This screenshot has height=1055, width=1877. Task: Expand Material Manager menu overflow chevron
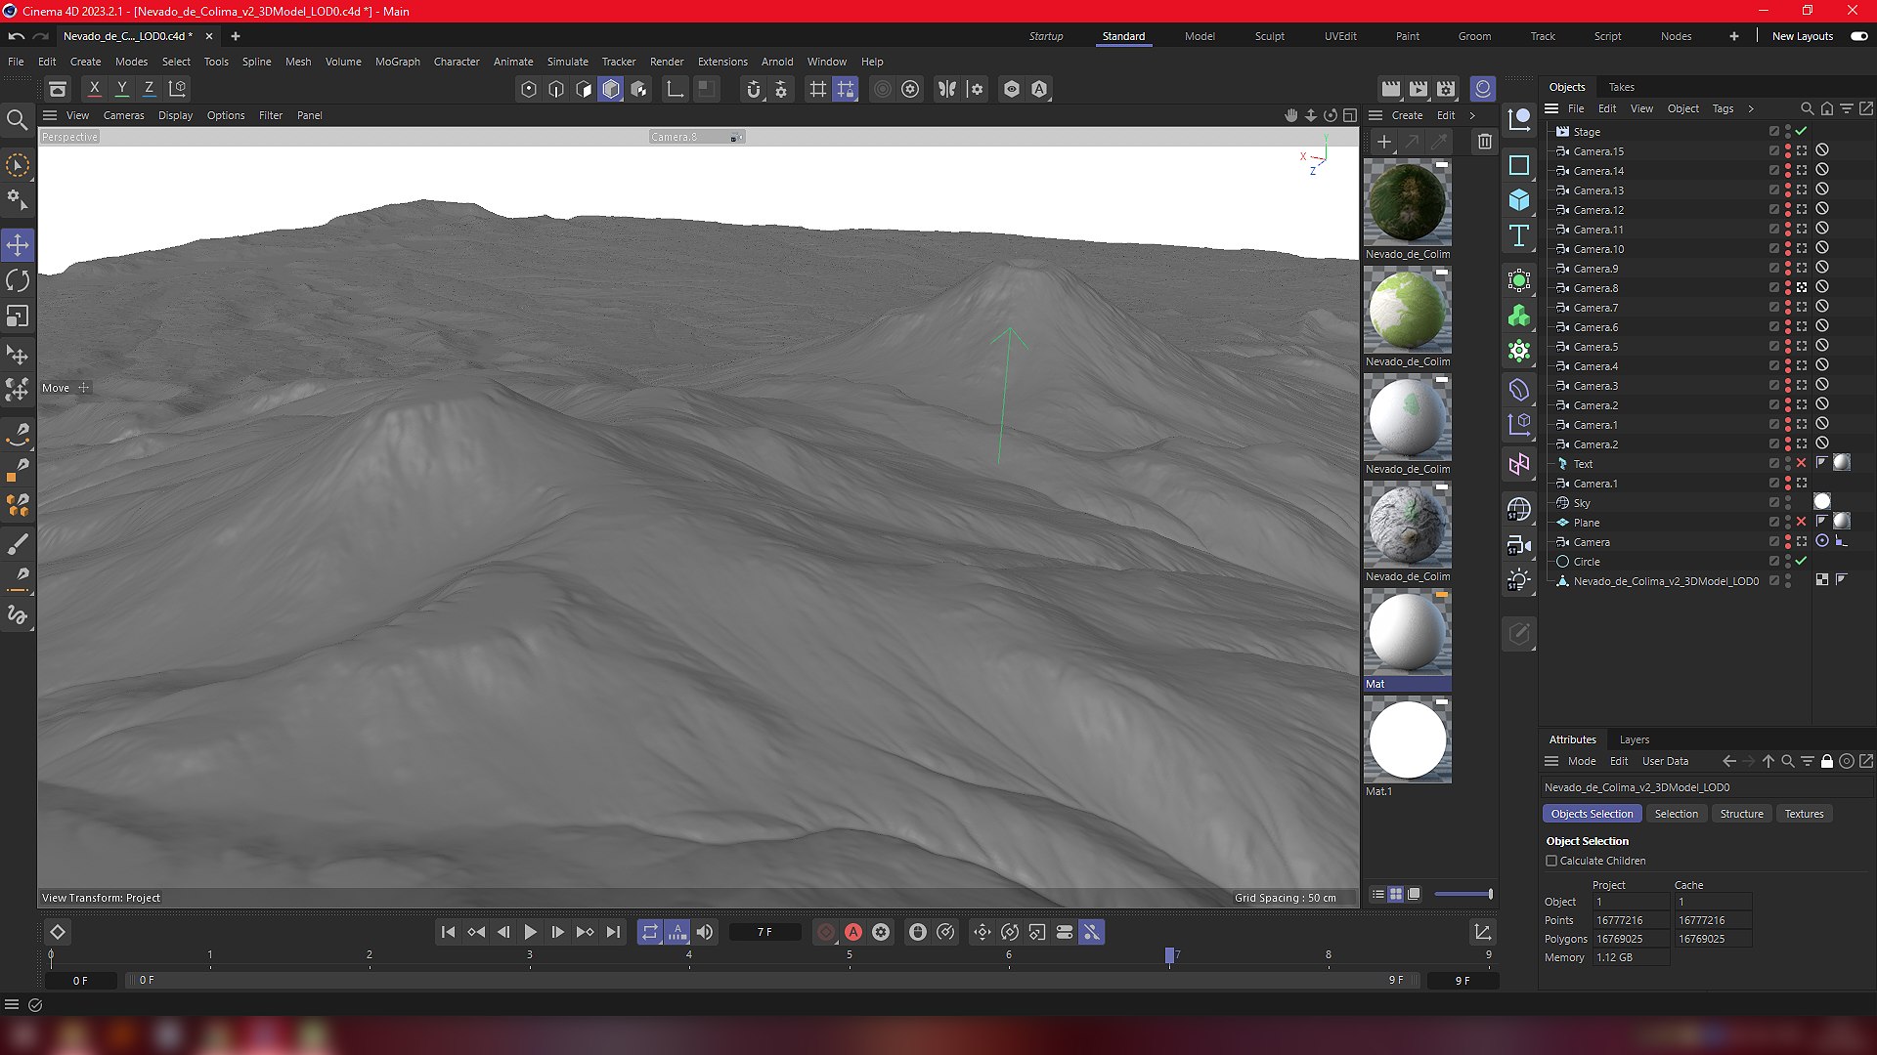pos(1472,115)
